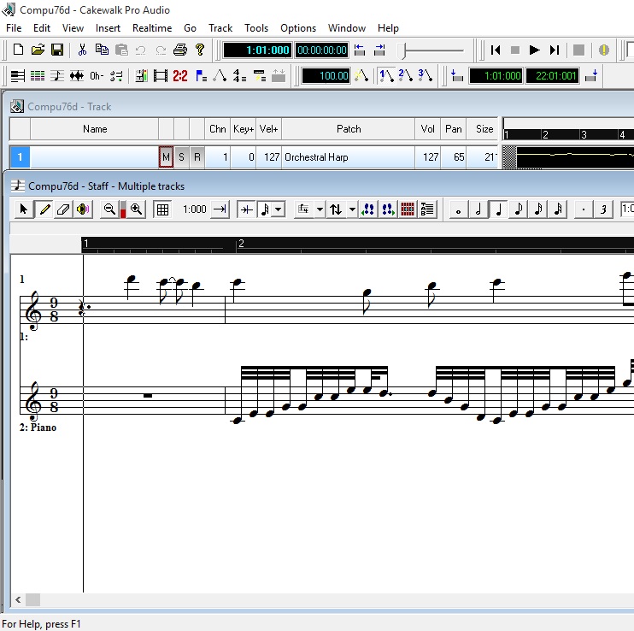Activate the Scrub speaker tool

point(83,209)
